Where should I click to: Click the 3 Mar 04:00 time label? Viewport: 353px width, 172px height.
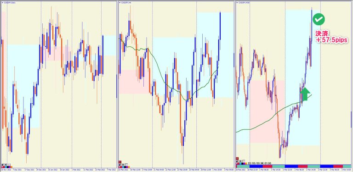pyautogui.click(x=228, y=170)
